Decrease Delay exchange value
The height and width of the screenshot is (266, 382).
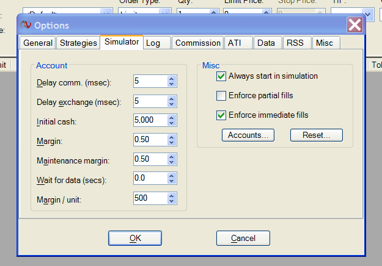point(172,104)
